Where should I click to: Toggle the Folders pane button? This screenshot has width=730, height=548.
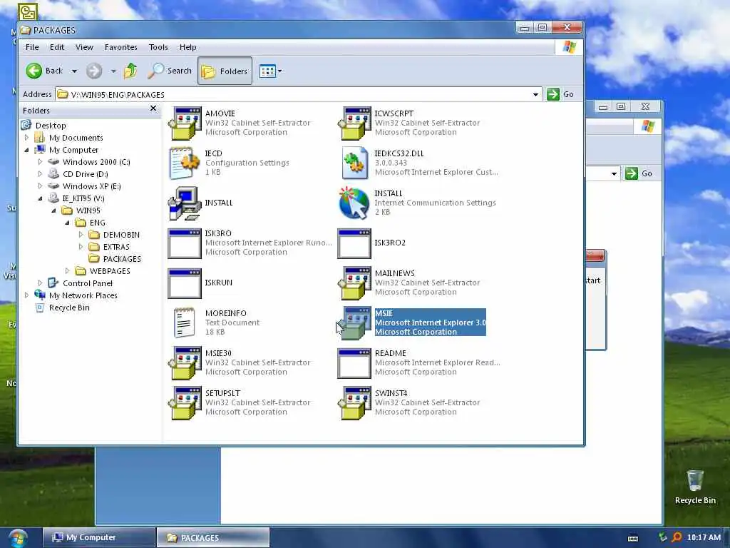(225, 71)
